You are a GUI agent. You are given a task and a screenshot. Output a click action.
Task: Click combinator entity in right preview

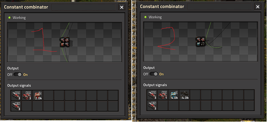pyautogui.click(x=201, y=41)
